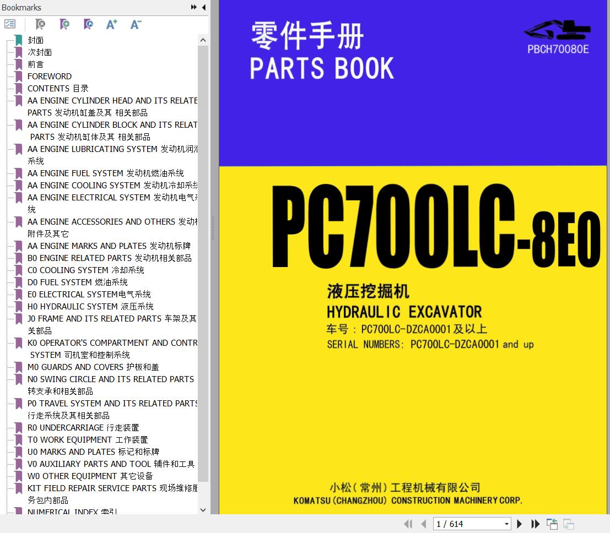Select W0 OTHER EQUIPMENT bookmark
Image resolution: width=610 pixels, height=533 pixels.
click(90, 476)
